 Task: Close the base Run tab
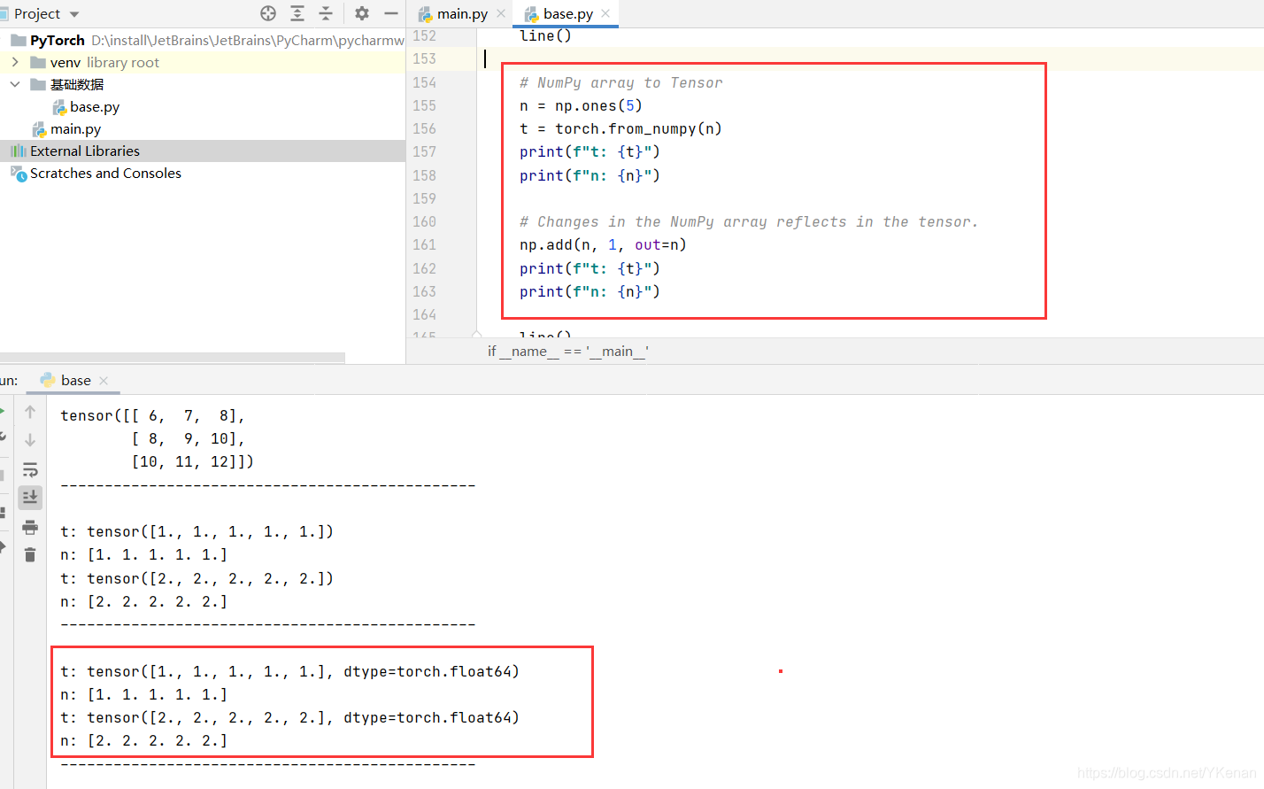[104, 380]
